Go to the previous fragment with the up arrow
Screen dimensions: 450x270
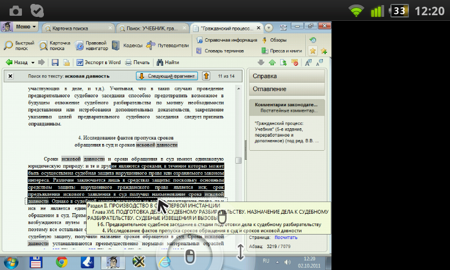[x=206, y=76]
